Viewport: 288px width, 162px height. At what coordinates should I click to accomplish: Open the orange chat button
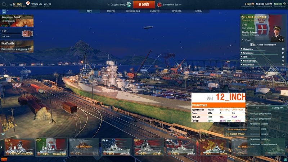click(4, 159)
